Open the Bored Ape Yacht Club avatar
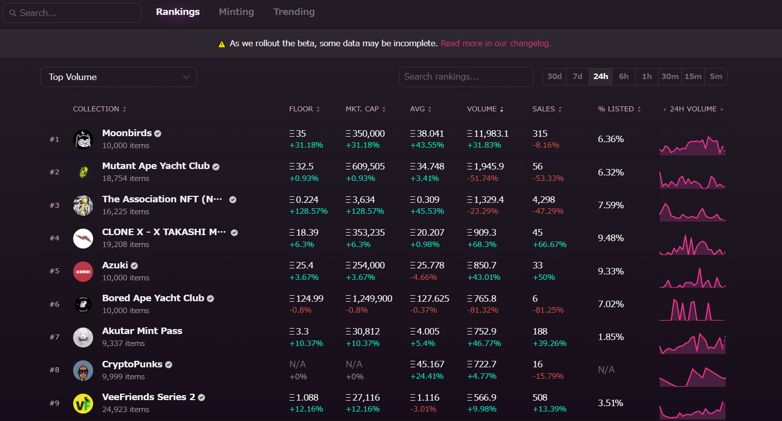 coord(83,304)
